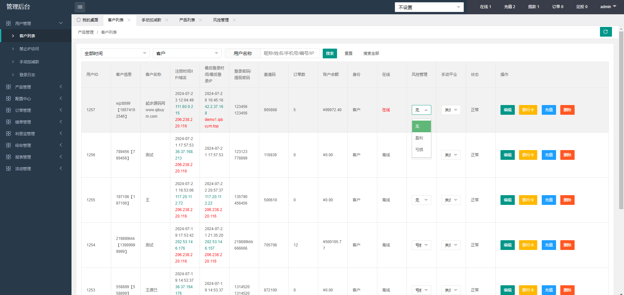The image size is (624, 295).
Task: Click the 产品管理 sidebar grid icon
Action: 8,87
